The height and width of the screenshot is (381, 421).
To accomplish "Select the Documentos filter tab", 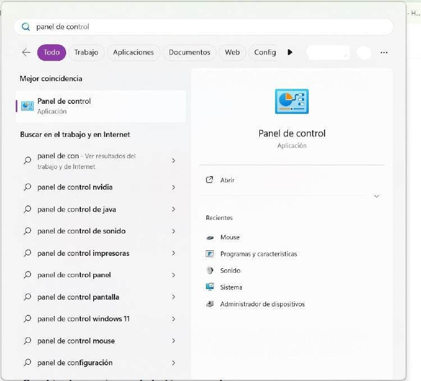I will 189,52.
